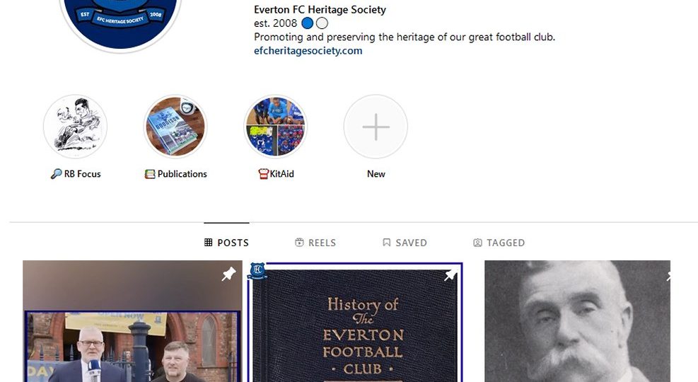Click the Saved bookmark icon
The width and height of the screenshot is (698, 382).
click(x=386, y=243)
